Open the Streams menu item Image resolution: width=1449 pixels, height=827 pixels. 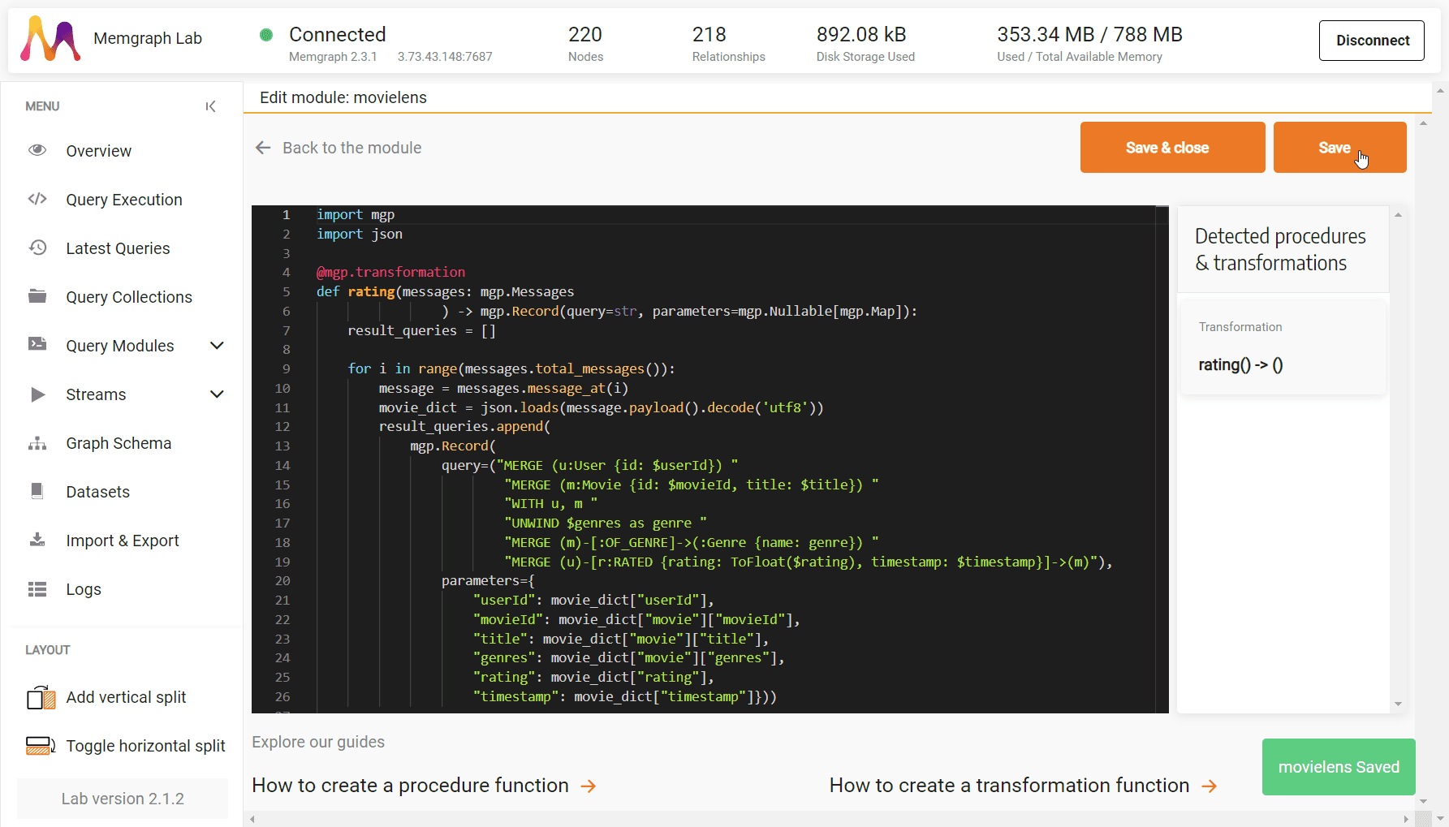click(x=95, y=394)
